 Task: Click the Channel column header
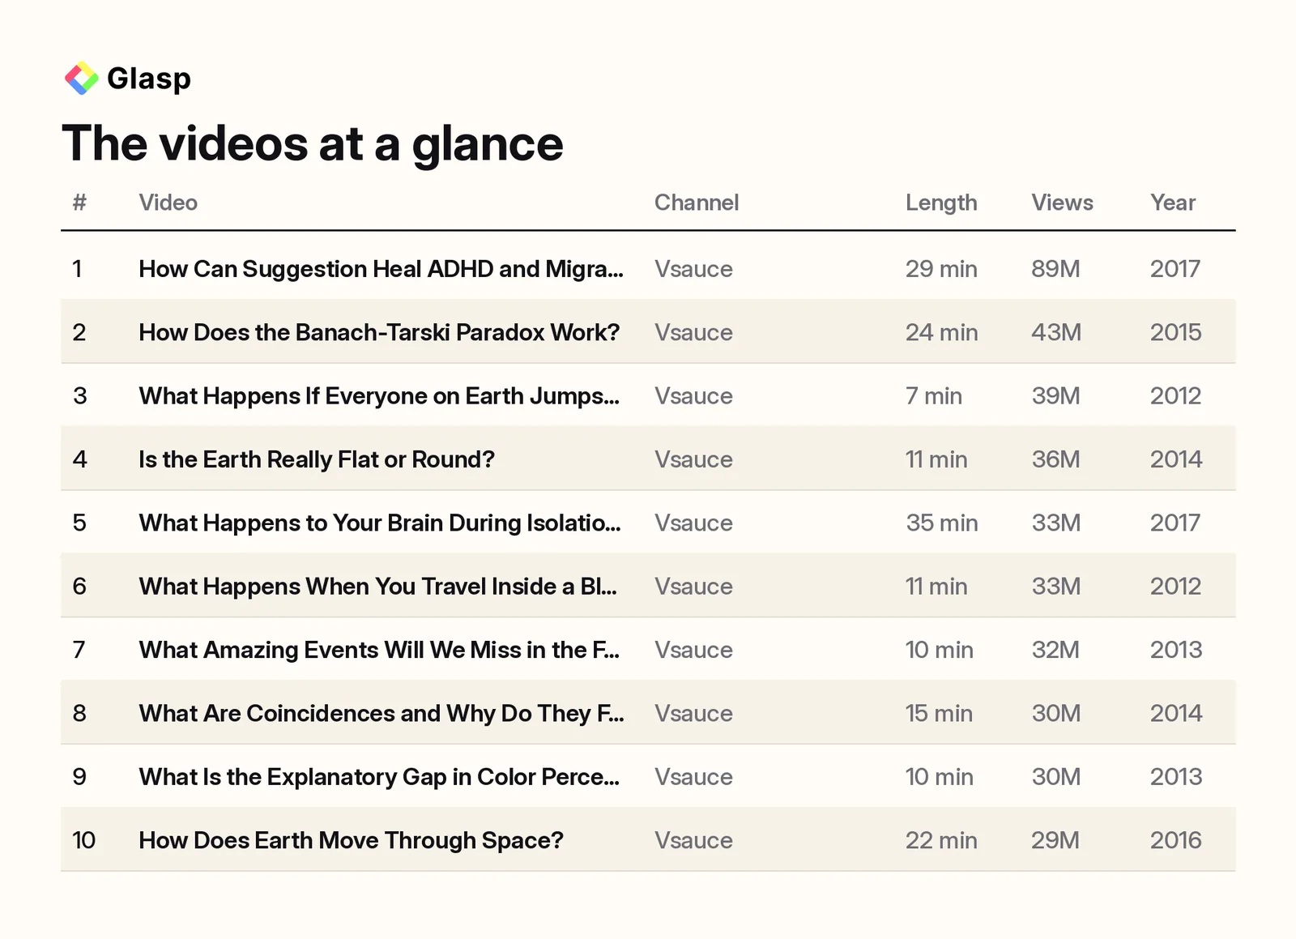(697, 203)
